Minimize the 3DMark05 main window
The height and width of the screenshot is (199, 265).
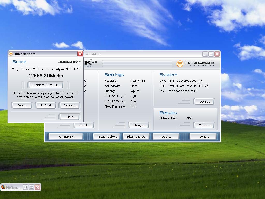[x=205, y=54]
